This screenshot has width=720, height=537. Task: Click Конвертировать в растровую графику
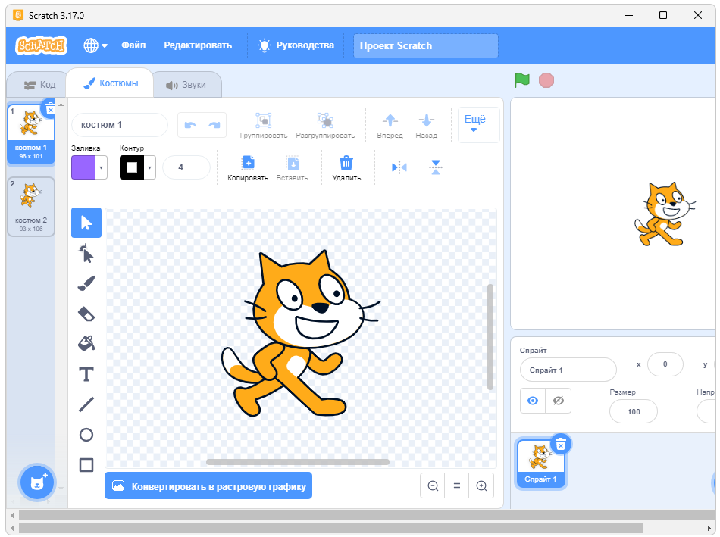pos(208,485)
